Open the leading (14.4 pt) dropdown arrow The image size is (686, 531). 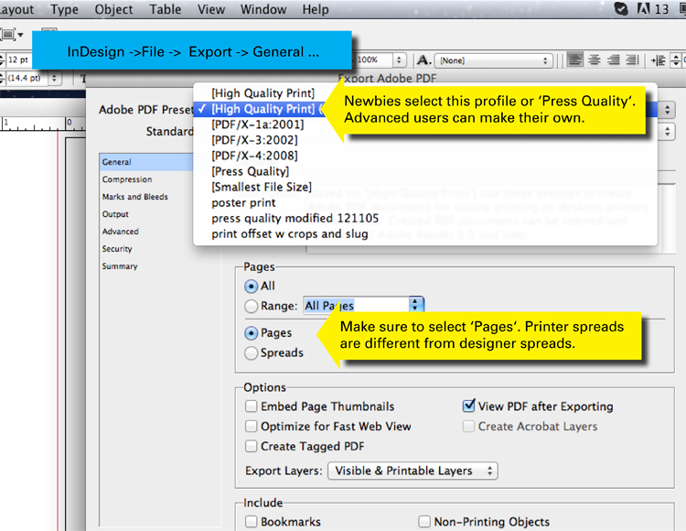click(54, 79)
